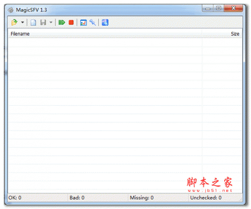Image resolution: width=251 pixels, height=209 pixels.
Task: Click the Unchecked: 0 status entry
Action: pos(206,198)
